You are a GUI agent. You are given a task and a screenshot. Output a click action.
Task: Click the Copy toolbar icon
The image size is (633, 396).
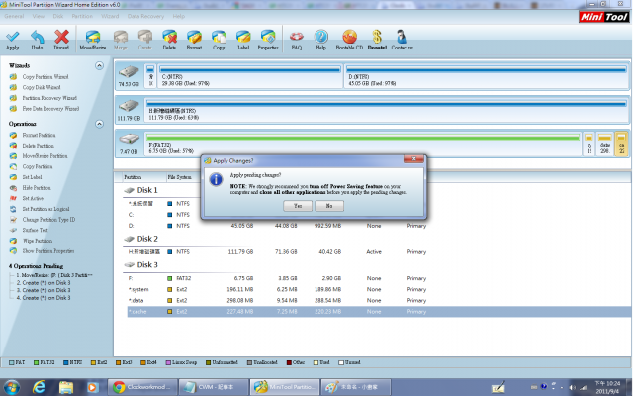[219, 40]
